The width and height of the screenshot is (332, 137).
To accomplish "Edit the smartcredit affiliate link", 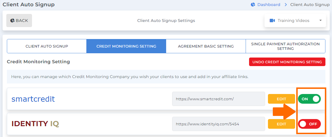I will click(281, 99).
